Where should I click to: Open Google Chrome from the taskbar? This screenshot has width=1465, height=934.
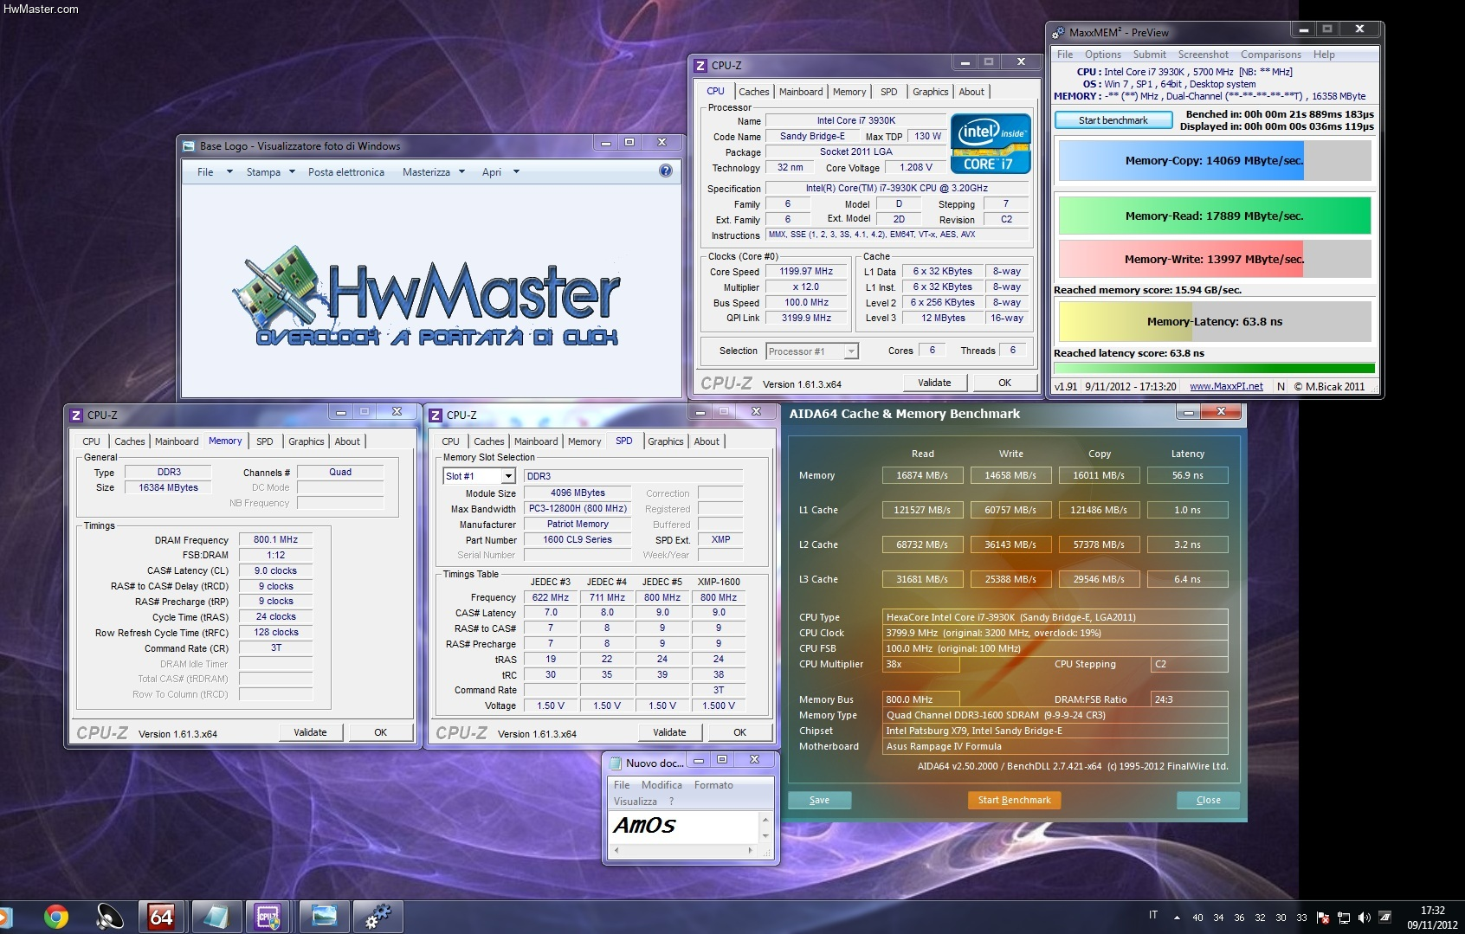56,916
